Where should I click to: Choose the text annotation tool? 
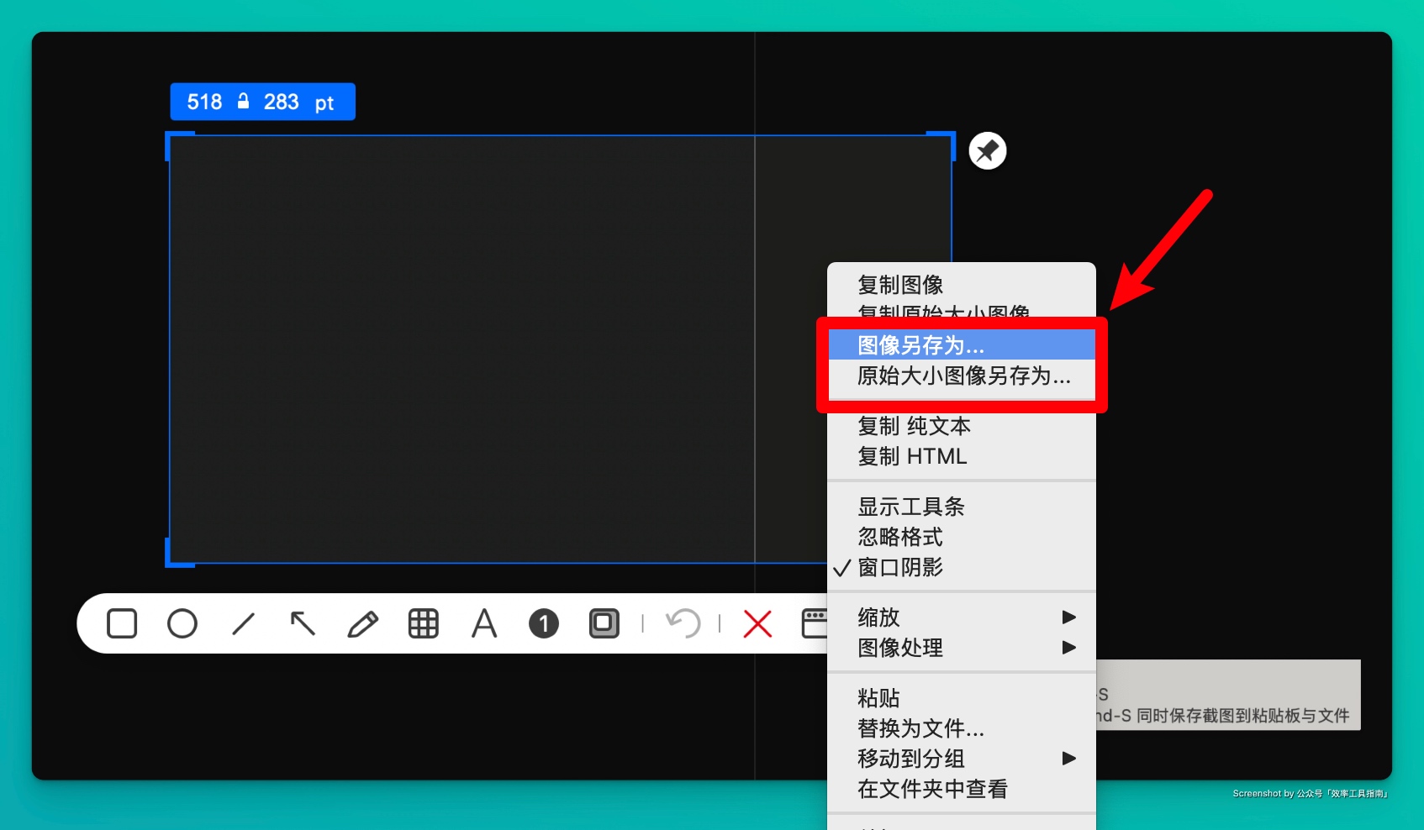[484, 623]
